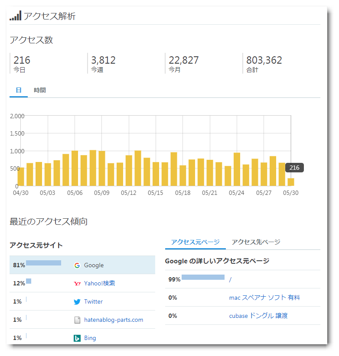Click the 合計 label
This screenshot has height=356, width=339.
tap(252, 70)
